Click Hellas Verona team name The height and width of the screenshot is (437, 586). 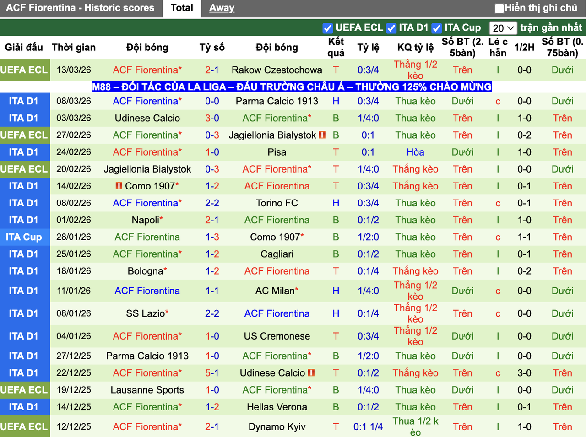coord(277,407)
